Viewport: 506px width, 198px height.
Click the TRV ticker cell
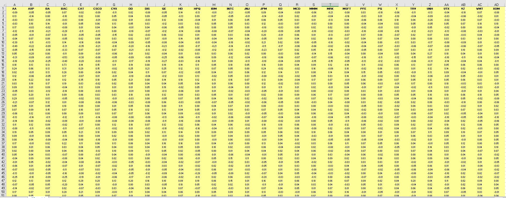coord(413,9)
